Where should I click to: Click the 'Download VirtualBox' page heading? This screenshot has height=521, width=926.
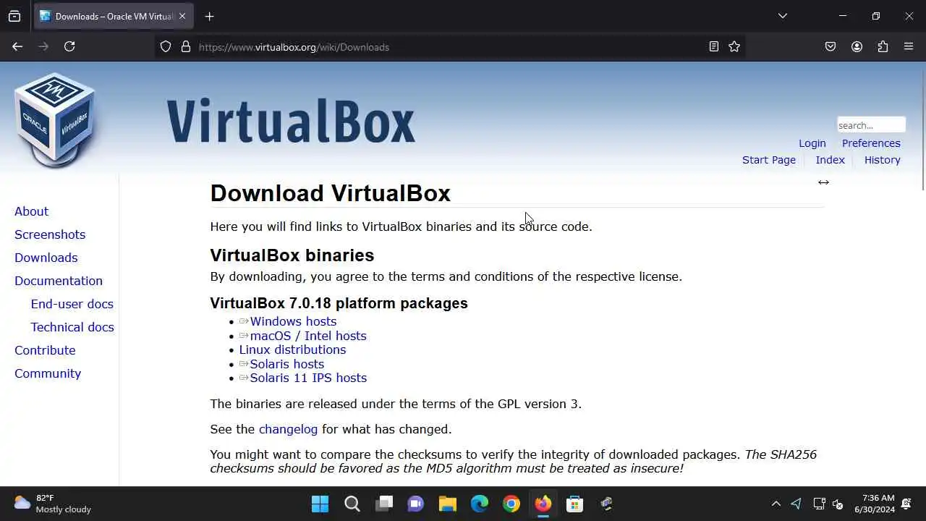point(330,193)
